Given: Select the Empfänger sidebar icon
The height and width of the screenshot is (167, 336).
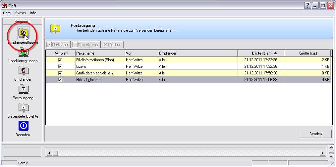Looking at the screenshot, I should 23,71.
